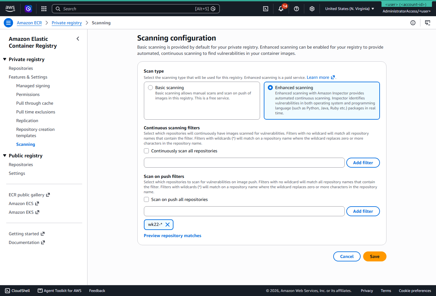Collapse the Private registry section
436x296 pixels.
(x=5, y=59)
